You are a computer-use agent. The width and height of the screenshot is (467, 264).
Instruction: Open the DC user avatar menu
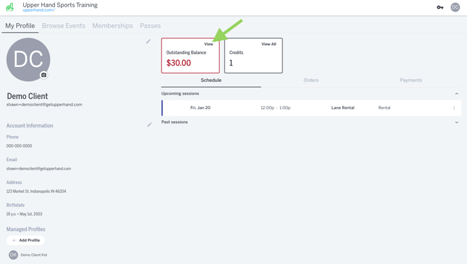pyautogui.click(x=455, y=7)
